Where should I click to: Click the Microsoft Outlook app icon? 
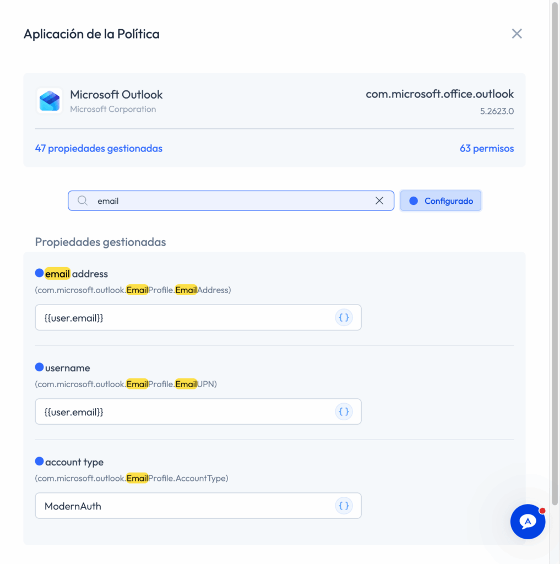click(x=49, y=101)
